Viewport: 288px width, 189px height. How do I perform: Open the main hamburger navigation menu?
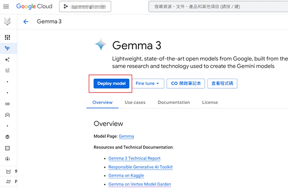[x=6, y=6]
